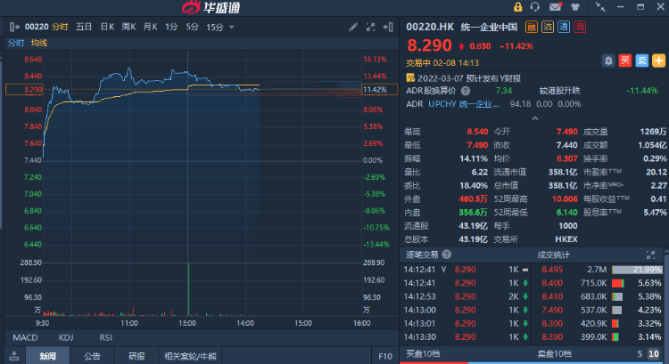Screen dimensions: 669x364
Task: Open the 公告 tab
Action: tap(92, 356)
